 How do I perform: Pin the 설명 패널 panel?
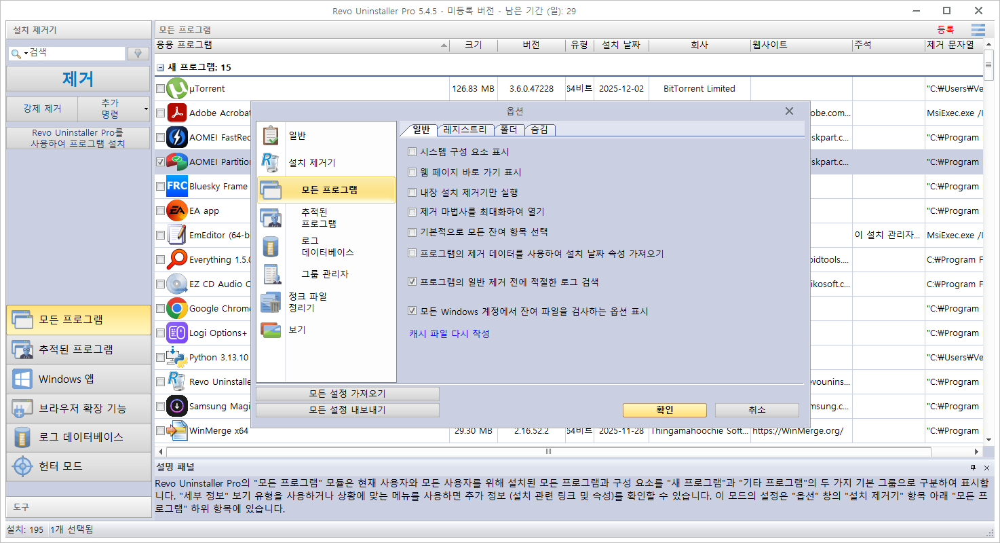973,468
